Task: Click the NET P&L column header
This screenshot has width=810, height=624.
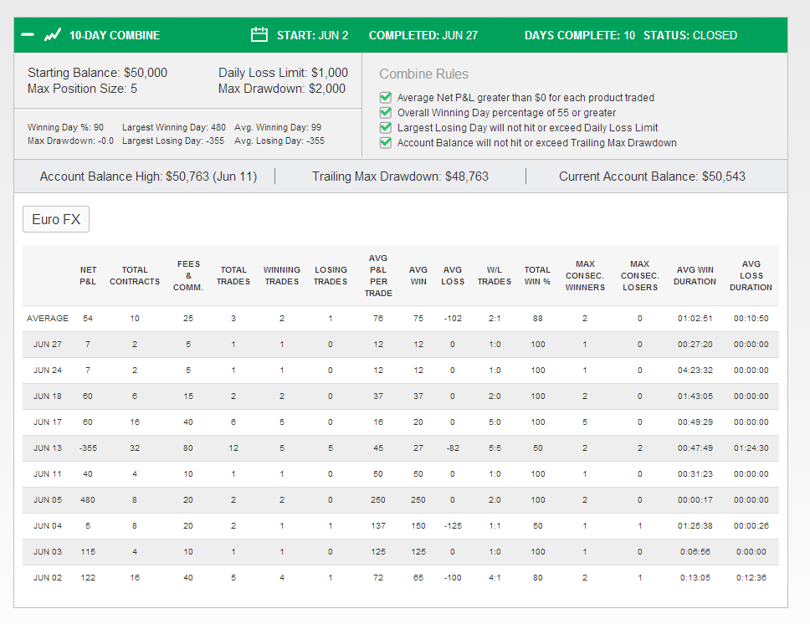Action: 88,275
